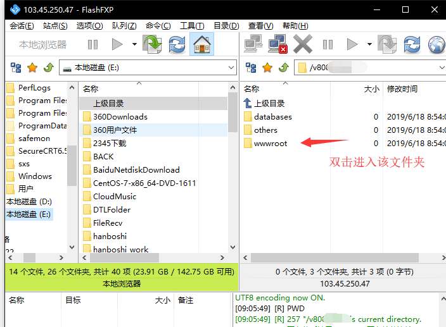446x327 pixels.
Task: Toggle local folder tree icon
Action: [x=16, y=68]
